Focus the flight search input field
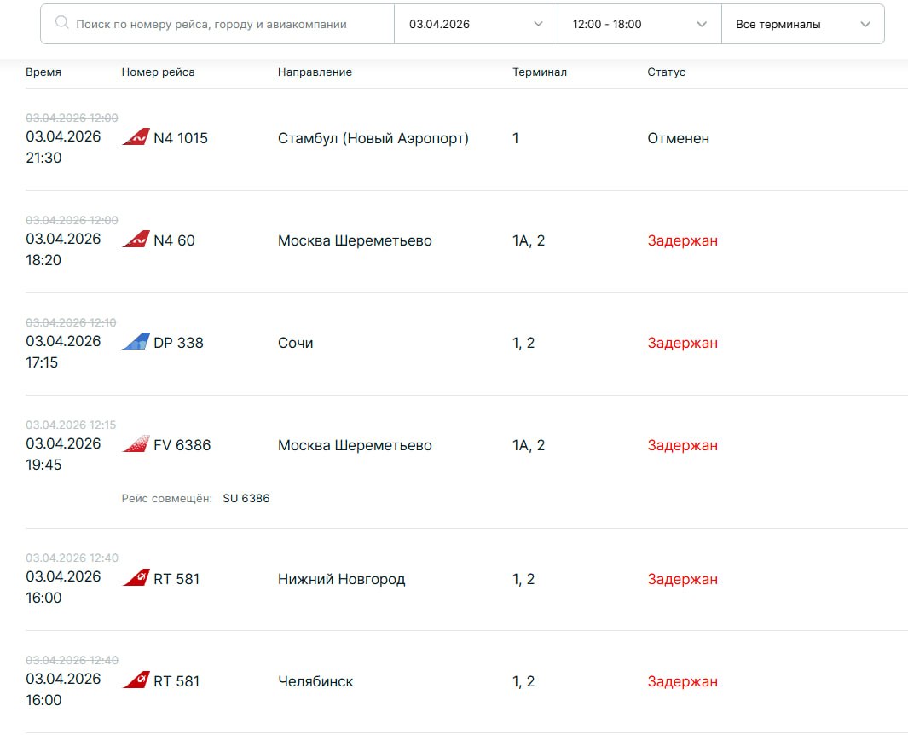 click(222, 24)
